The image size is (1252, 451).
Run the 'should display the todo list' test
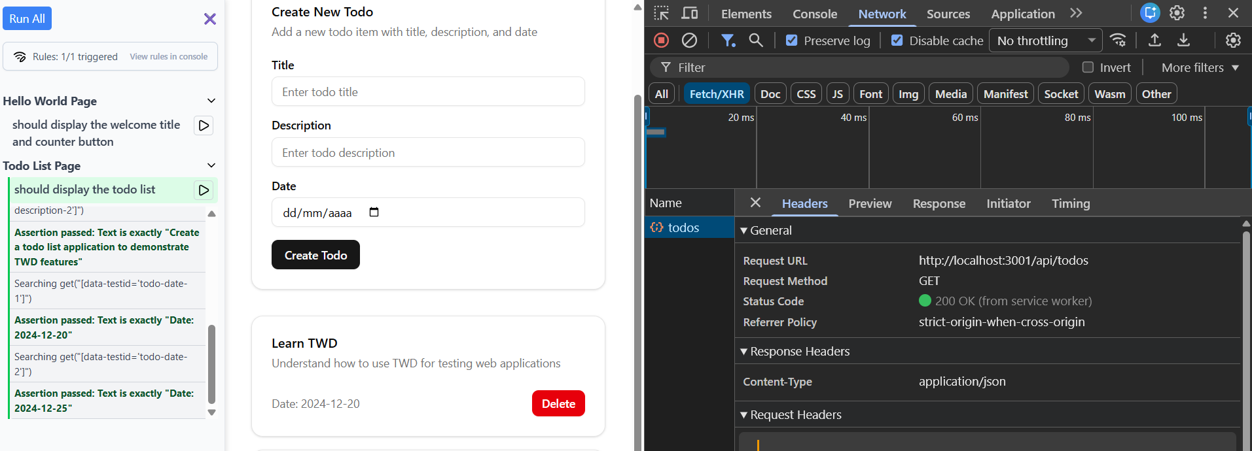(204, 190)
